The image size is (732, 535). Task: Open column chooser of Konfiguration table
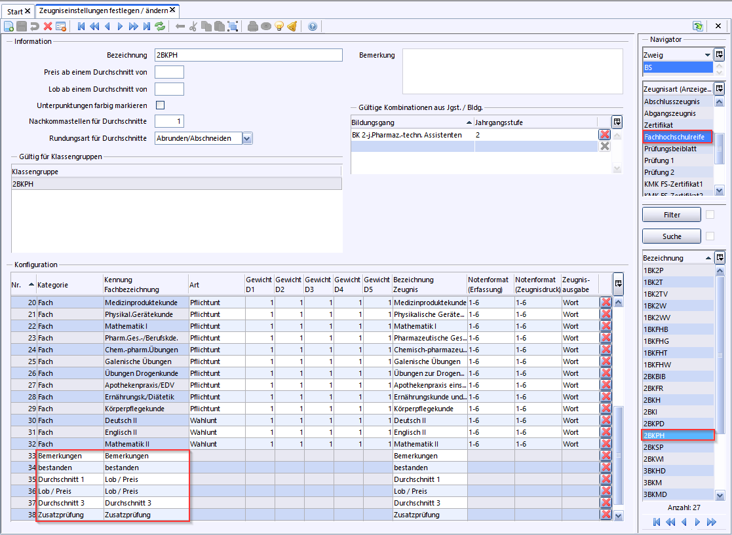click(617, 284)
